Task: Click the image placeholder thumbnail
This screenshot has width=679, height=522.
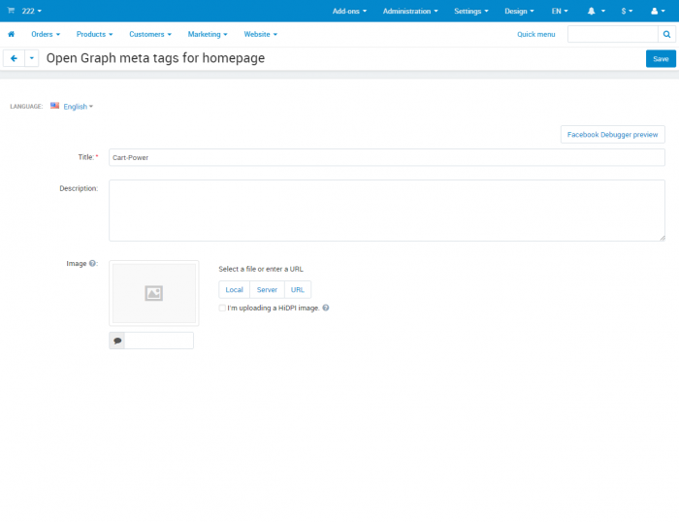Action: click(x=153, y=293)
